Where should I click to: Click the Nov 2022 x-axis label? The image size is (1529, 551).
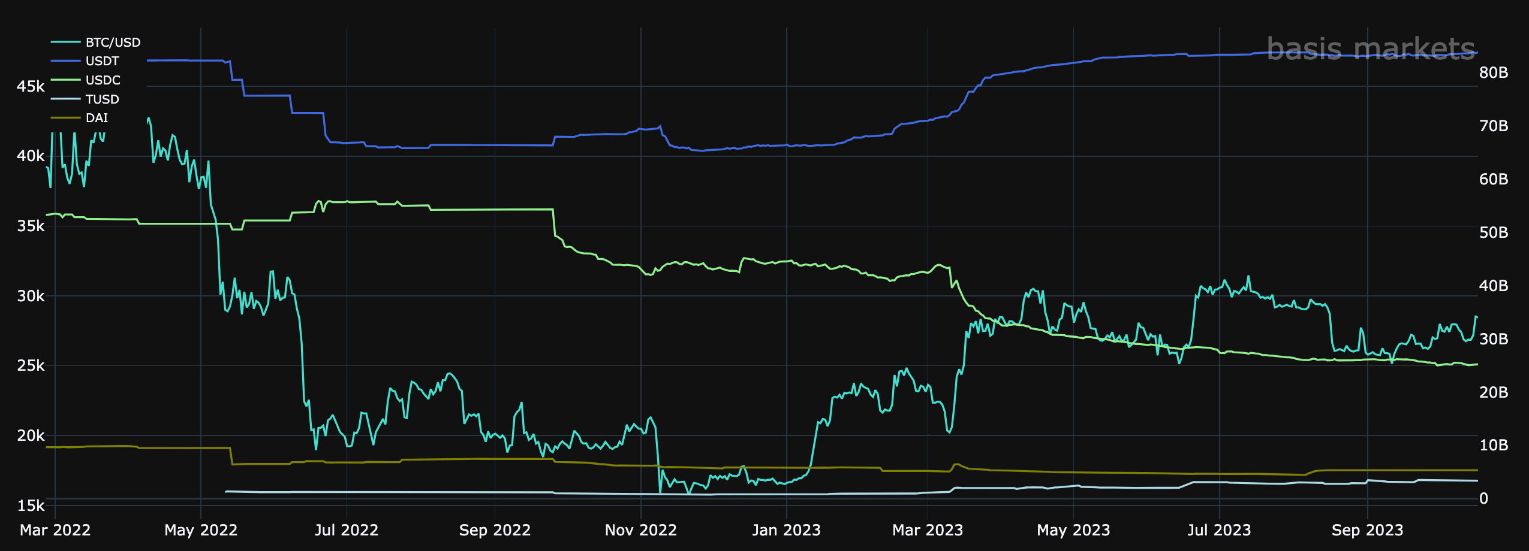point(641,530)
